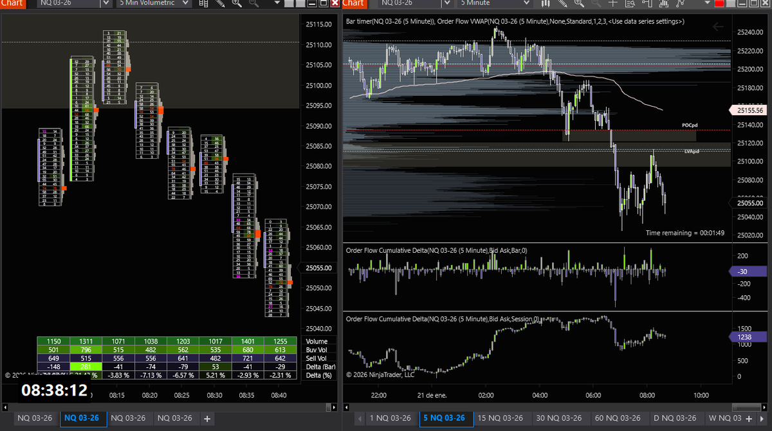Click volume cell 1401

(x=248, y=341)
